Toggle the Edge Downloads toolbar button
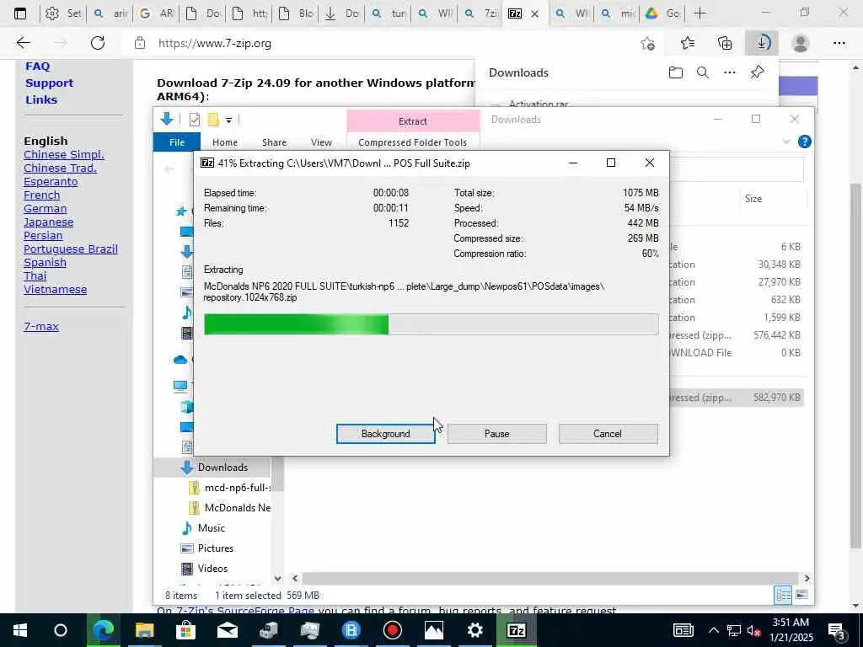 pyautogui.click(x=762, y=43)
